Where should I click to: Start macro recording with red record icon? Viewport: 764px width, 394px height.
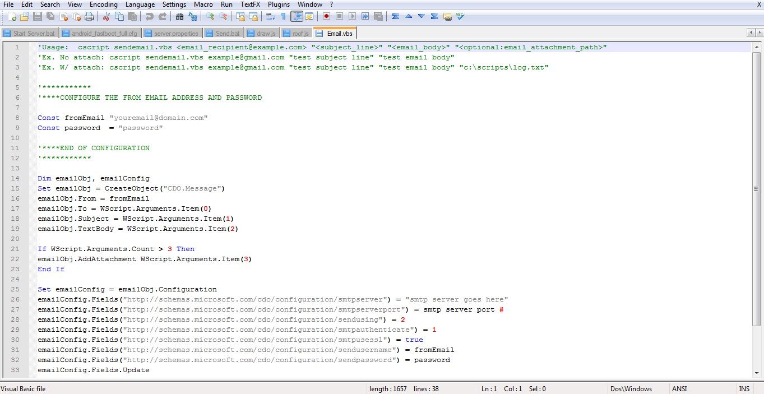pos(326,17)
